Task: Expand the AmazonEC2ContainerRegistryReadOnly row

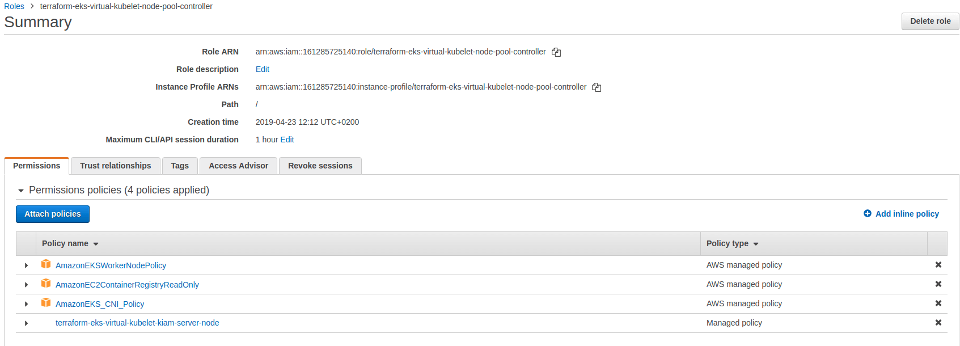Action: click(x=26, y=285)
